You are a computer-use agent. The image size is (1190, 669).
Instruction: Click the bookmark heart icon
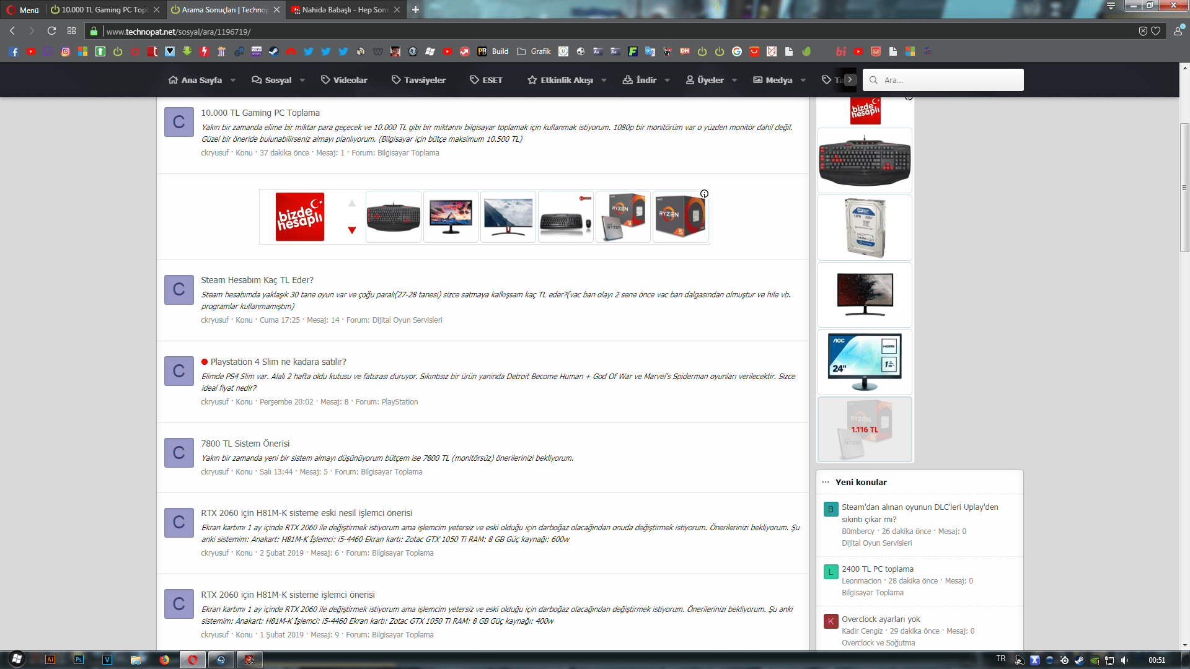click(x=1156, y=31)
